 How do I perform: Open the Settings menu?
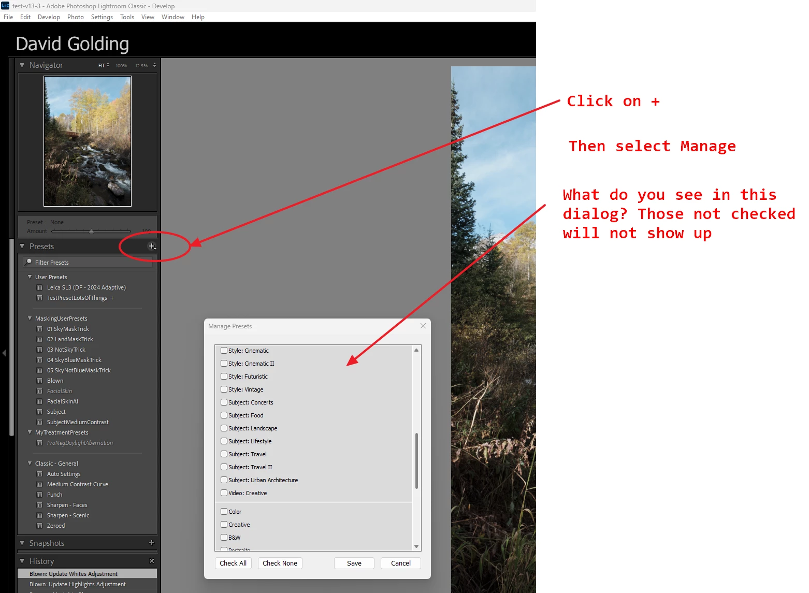point(102,17)
